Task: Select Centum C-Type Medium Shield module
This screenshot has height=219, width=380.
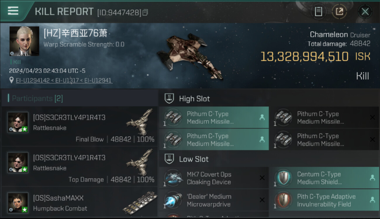Action: click(324, 178)
